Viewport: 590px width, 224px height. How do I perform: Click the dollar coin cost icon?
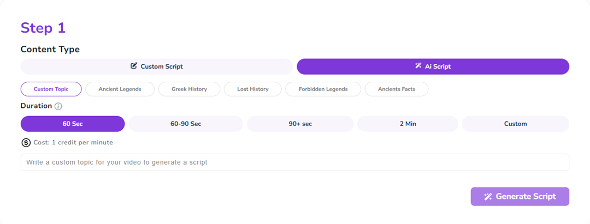26,143
